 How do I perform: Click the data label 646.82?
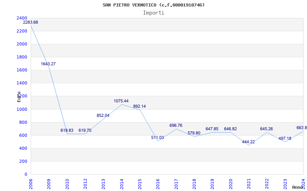point(231,129)
